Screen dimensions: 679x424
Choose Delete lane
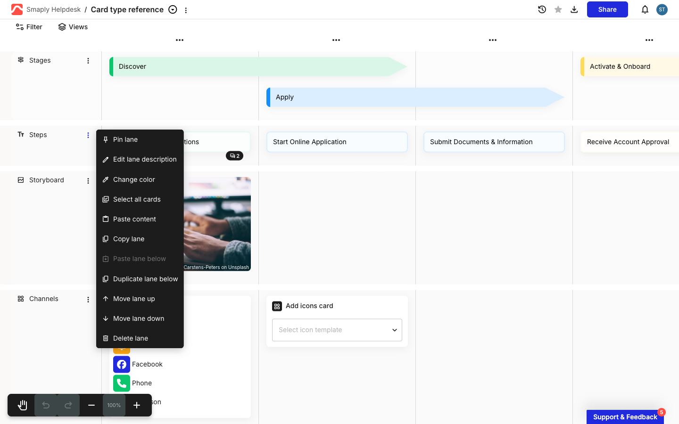140,338
